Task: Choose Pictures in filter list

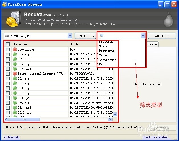Action: [106, 41]
